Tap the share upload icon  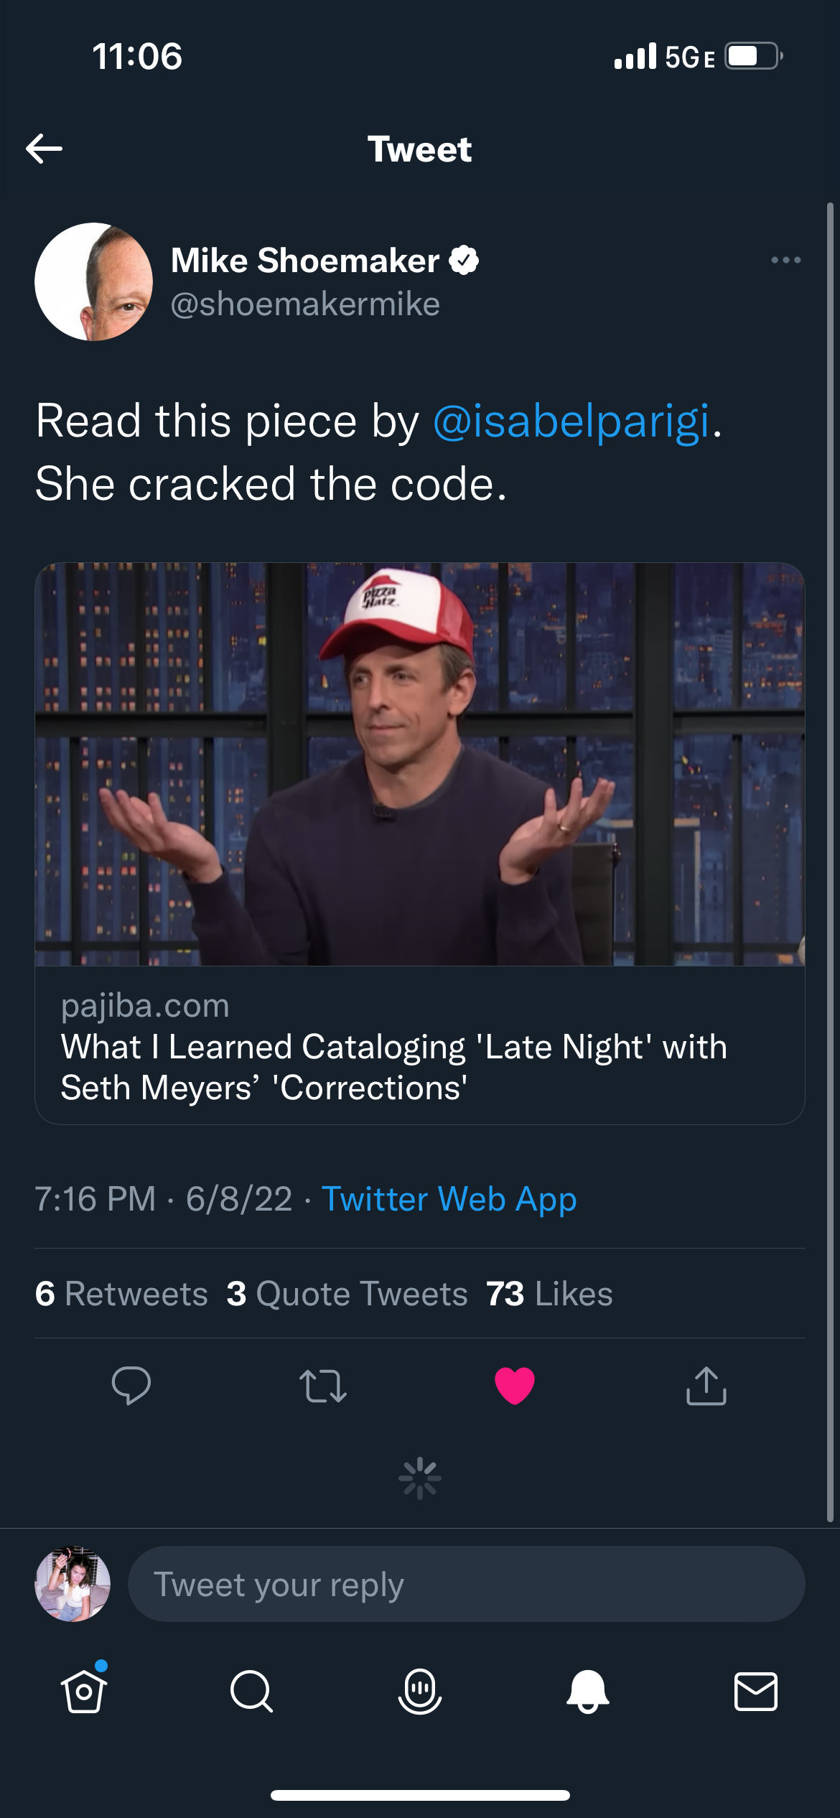(x=706, y=1385)
